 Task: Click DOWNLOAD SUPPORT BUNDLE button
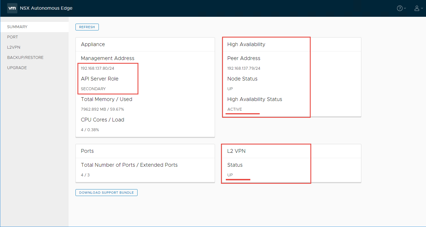(106, 193)
